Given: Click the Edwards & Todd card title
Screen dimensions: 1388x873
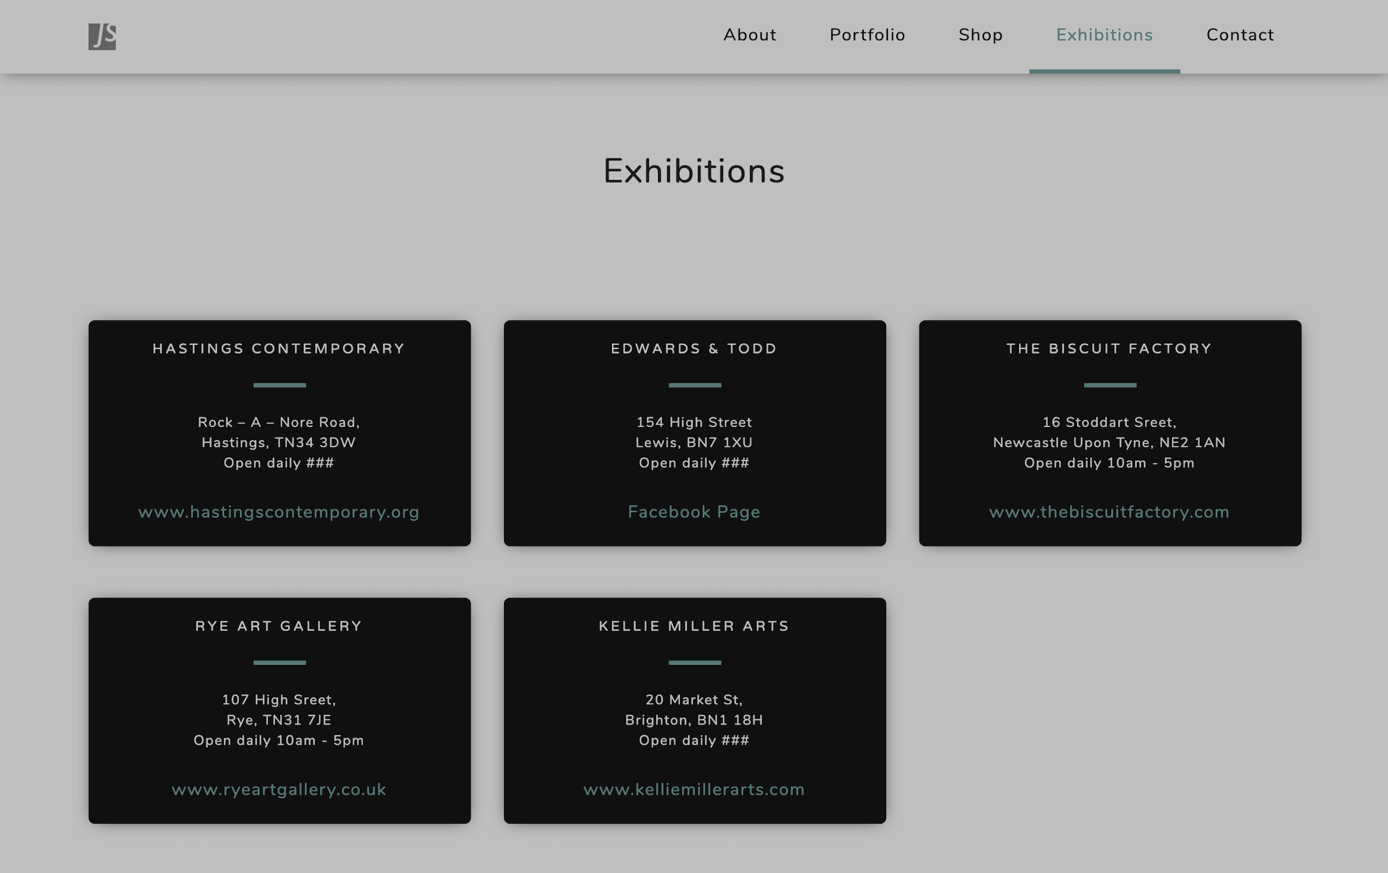Looking at the screenshot, I should [694, 349].
